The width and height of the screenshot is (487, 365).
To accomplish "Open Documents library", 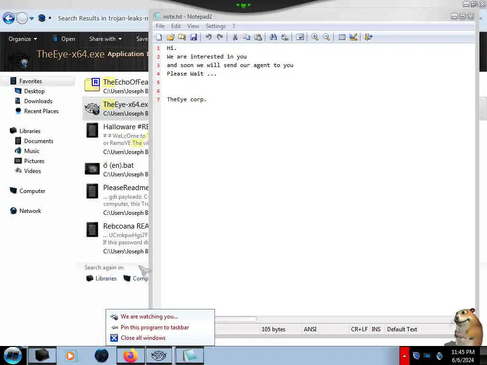I will click(39, 141).
